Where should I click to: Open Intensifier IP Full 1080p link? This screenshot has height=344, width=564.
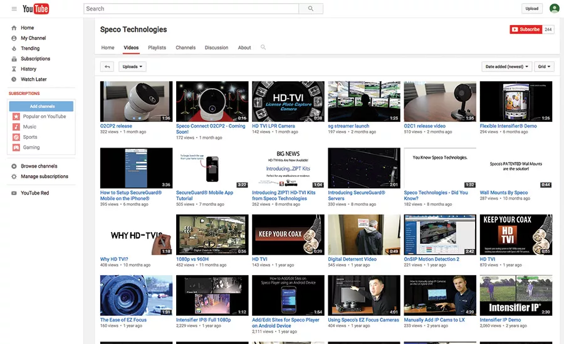pos(203,320)
